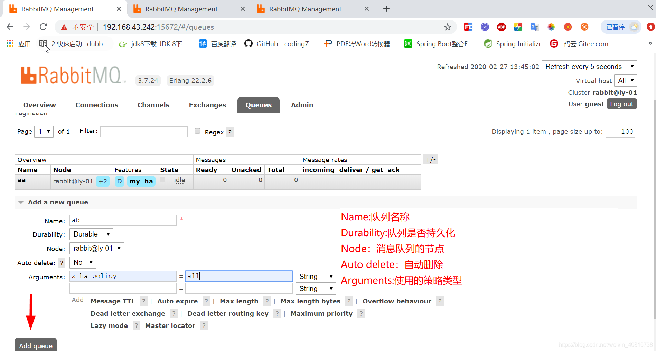Click the my_ha policy feature badge
The width and height of the screenshot is (656, 351).
[141, 181]
